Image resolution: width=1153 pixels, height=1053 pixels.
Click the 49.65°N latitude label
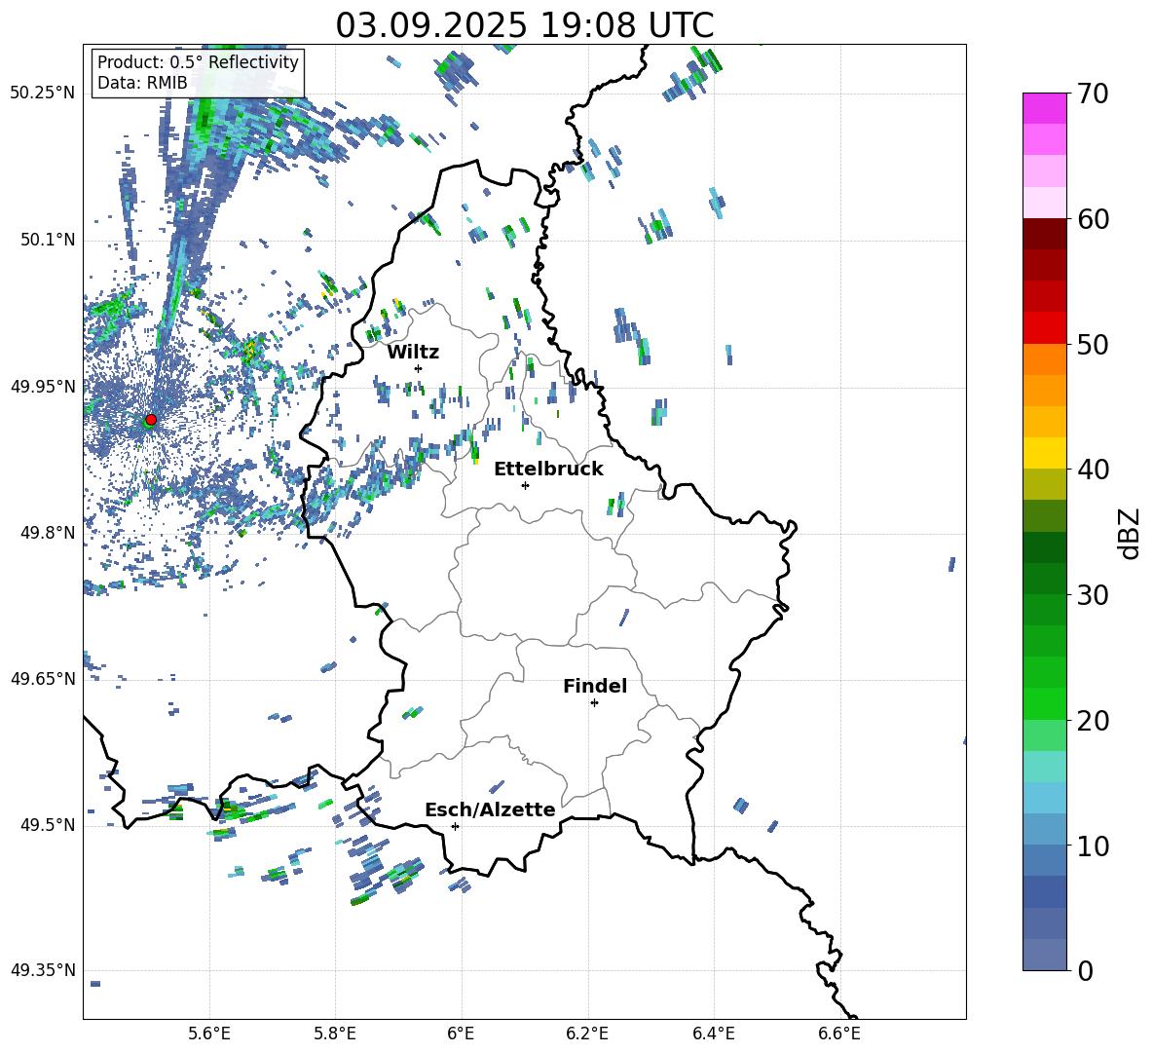tap(43, 679)
